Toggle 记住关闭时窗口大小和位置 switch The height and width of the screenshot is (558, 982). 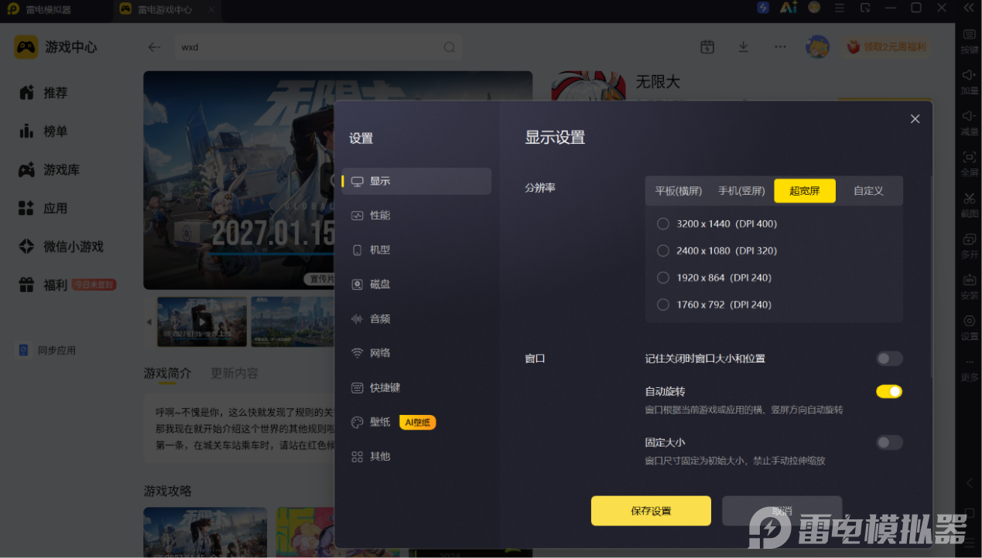click(x=889, y=359)
